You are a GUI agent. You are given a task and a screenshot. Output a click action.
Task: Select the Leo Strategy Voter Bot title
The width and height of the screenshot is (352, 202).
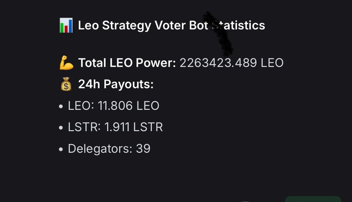(171, 25)
